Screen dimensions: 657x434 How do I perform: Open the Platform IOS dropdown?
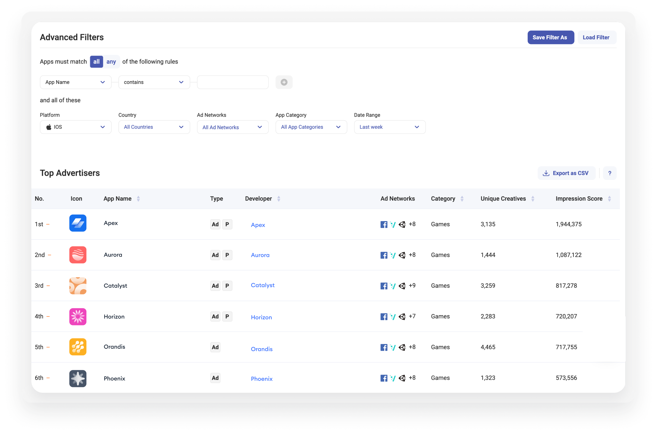76,127
